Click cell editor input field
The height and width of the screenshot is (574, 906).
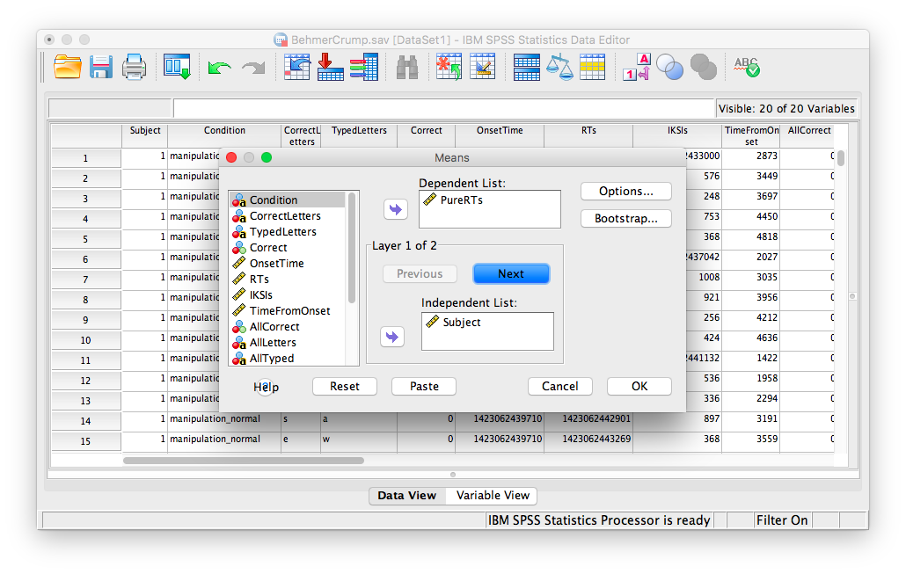pos(443,108)
